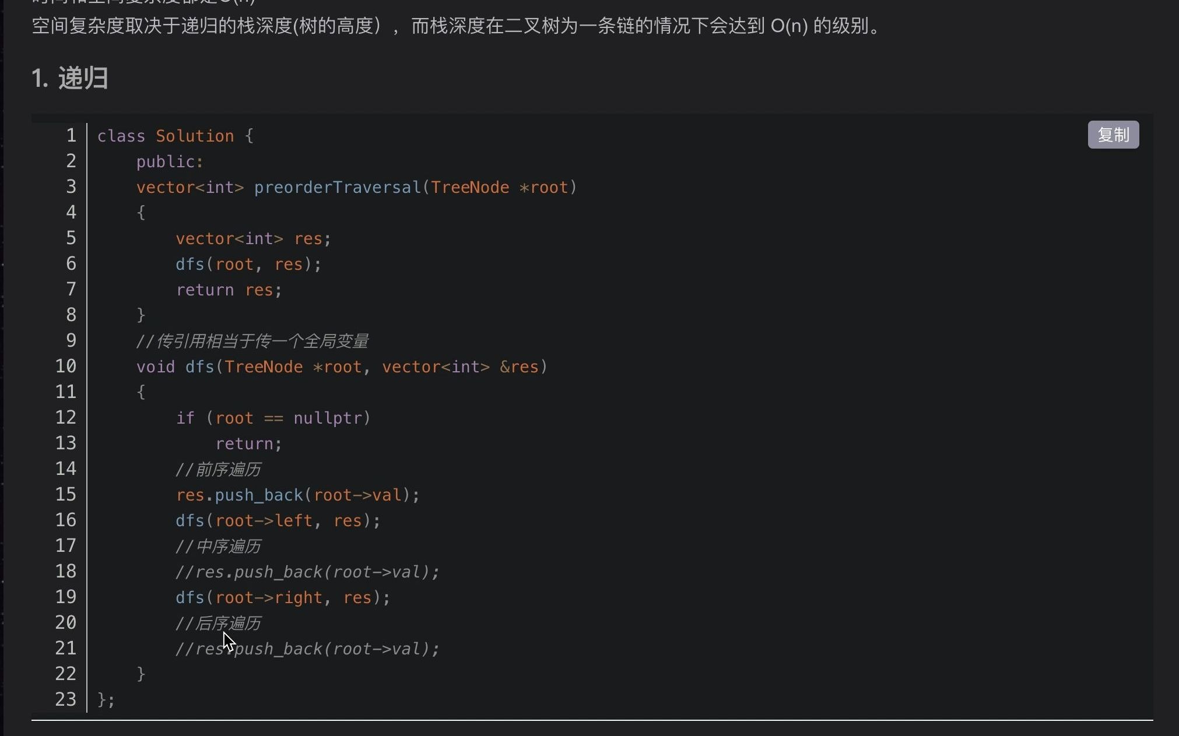The height and width of the screenshot is (736, 1179).
Task: Click 'dfs(root, res);' on line 6
Action: coord(249,265)
